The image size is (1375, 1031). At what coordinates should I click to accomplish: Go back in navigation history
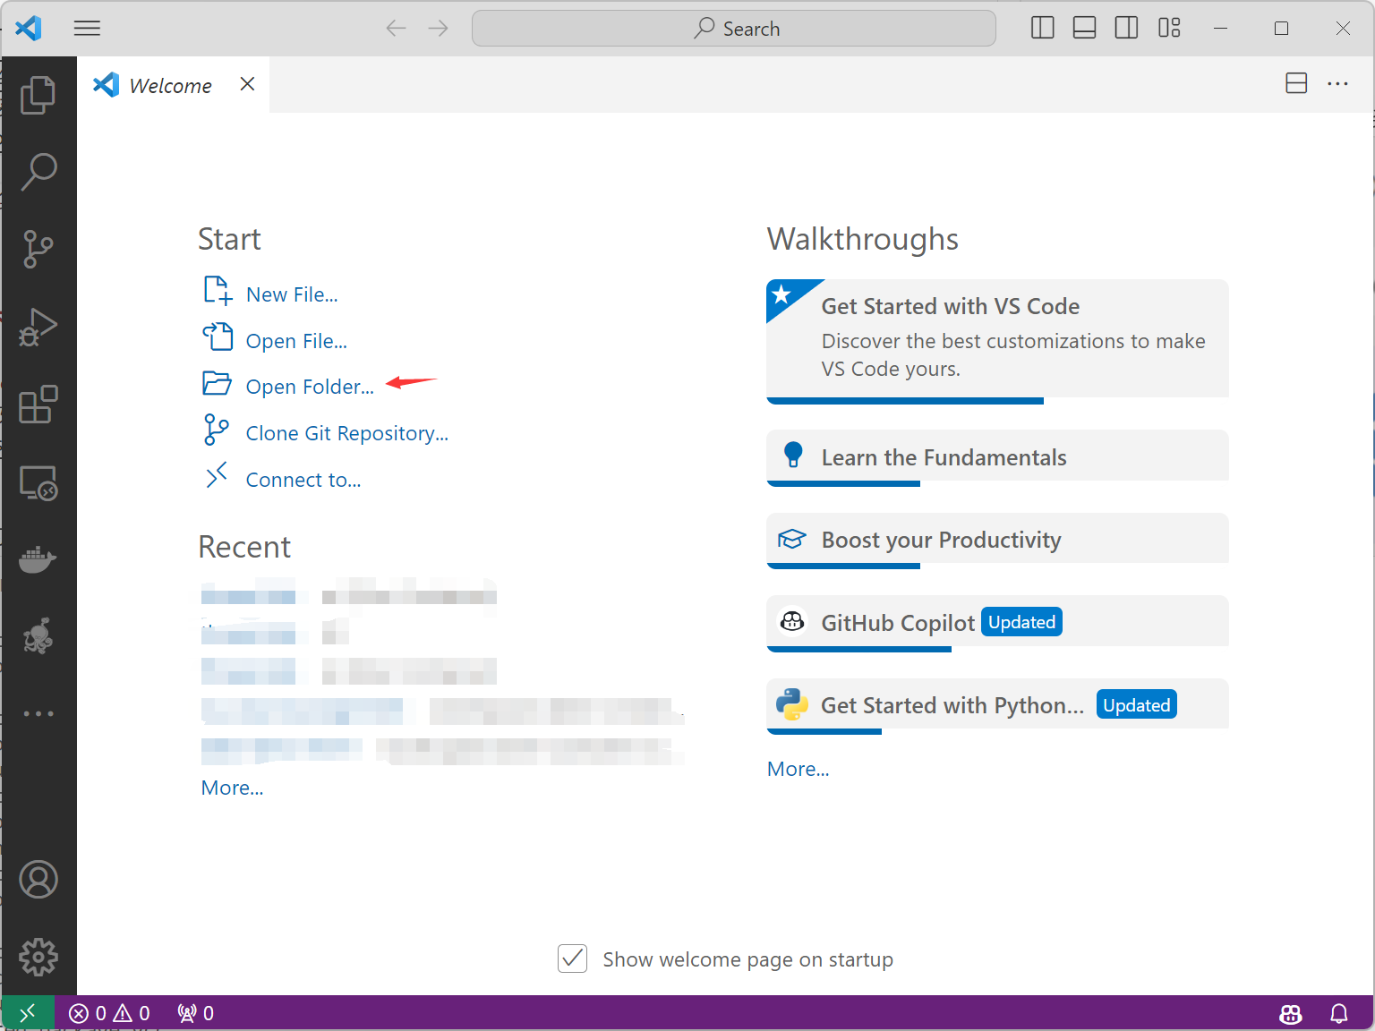[396, 28]
